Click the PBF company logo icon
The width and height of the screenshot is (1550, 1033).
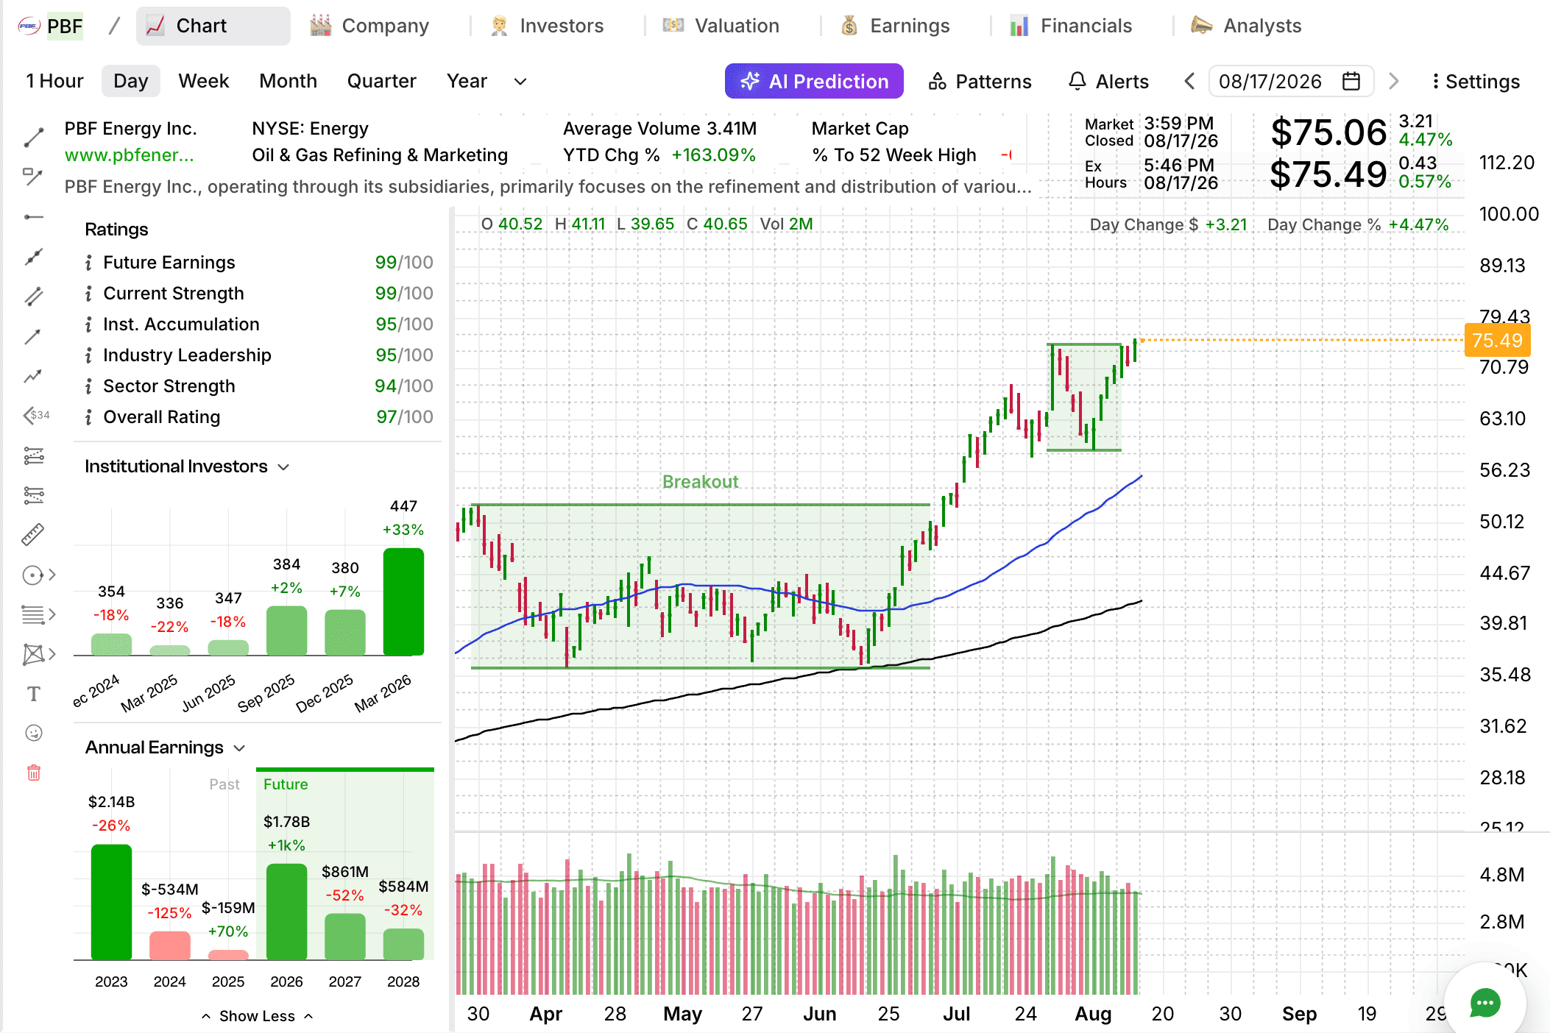click(29, 26)
